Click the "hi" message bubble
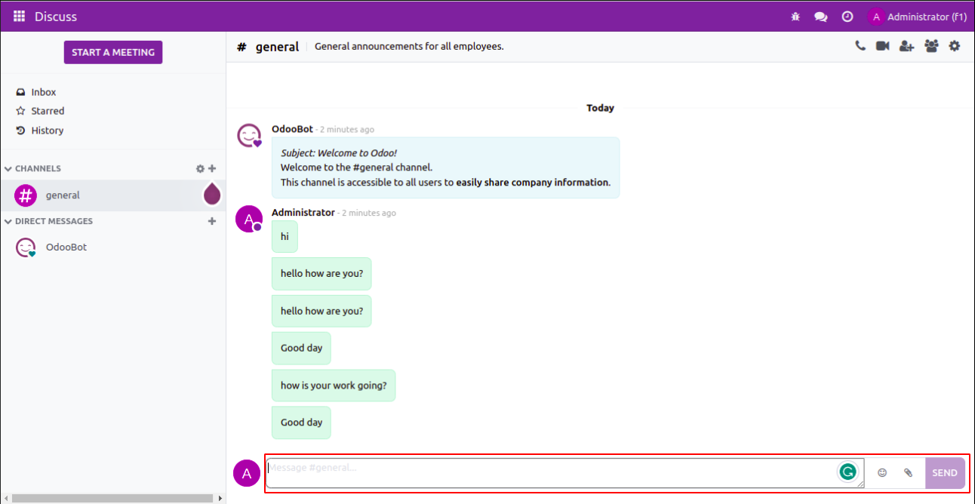Viewport: 975px width, 504px height. 285,236
